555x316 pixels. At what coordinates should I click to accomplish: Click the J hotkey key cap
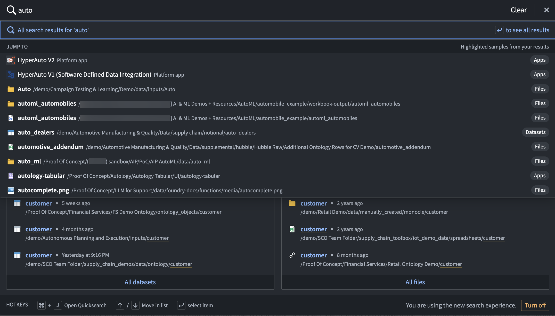click(58, 305)
